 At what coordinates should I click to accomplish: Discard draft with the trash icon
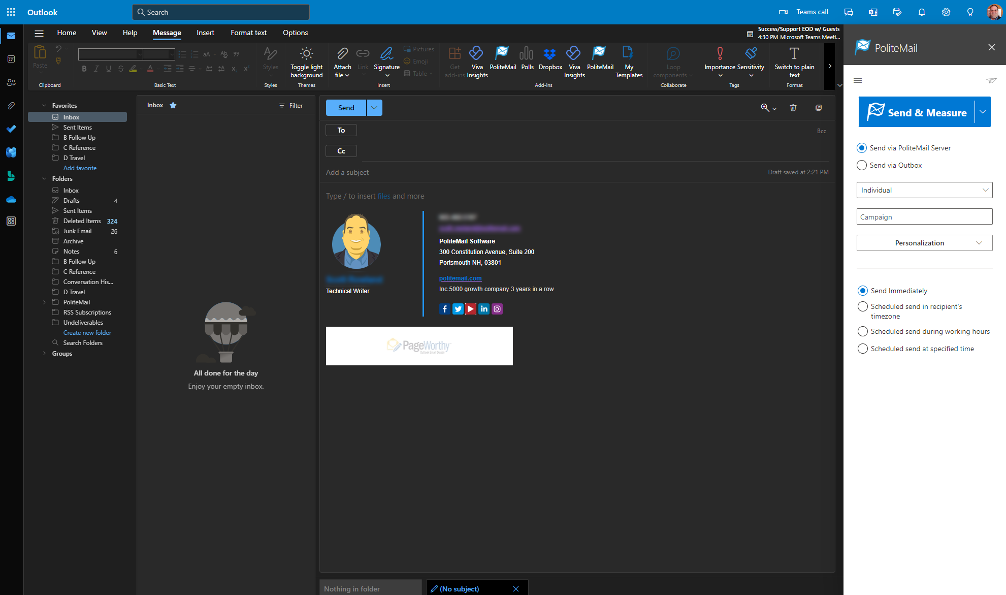coord(793,108)
